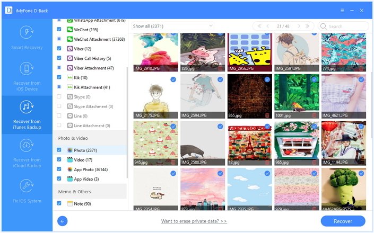Screen dimensions: 374x233
Task: Click the trash icon on 826.jpg
Action: coord(220,68)
